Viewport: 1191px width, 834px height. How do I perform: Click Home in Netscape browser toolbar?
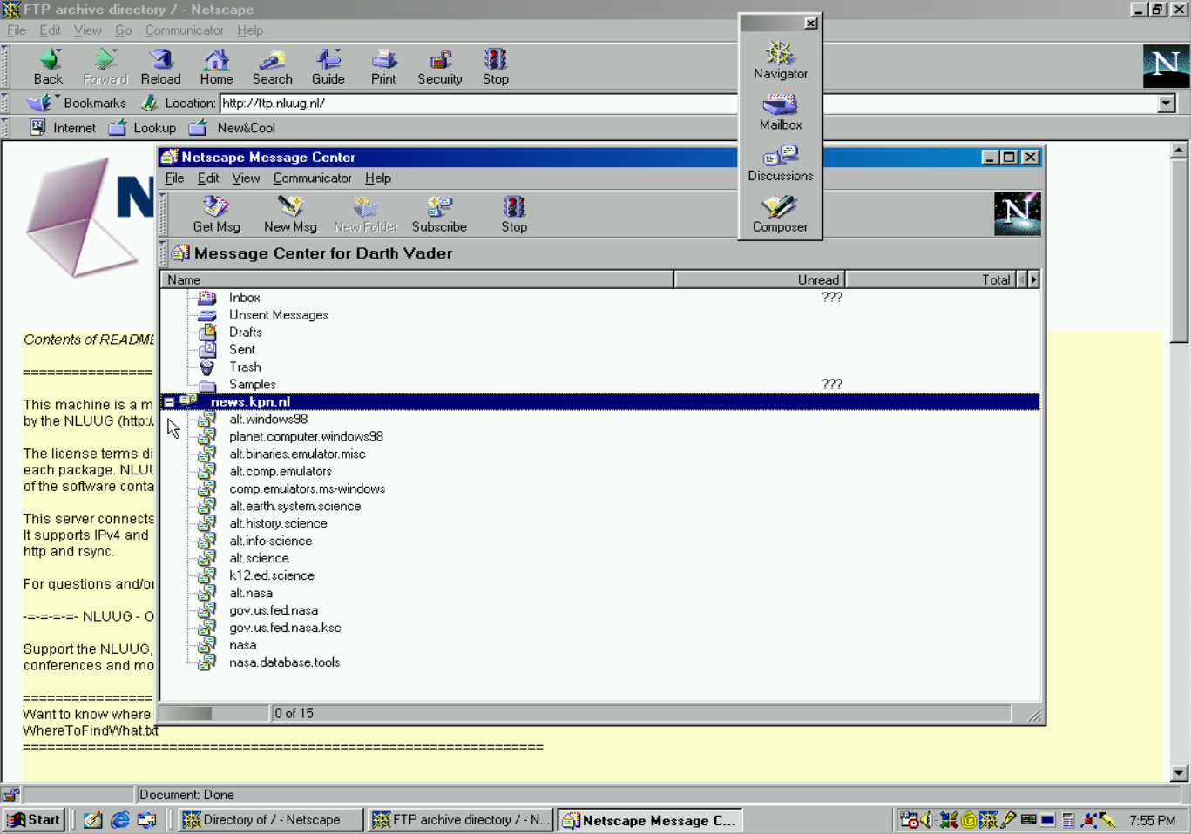click(217, 66)
